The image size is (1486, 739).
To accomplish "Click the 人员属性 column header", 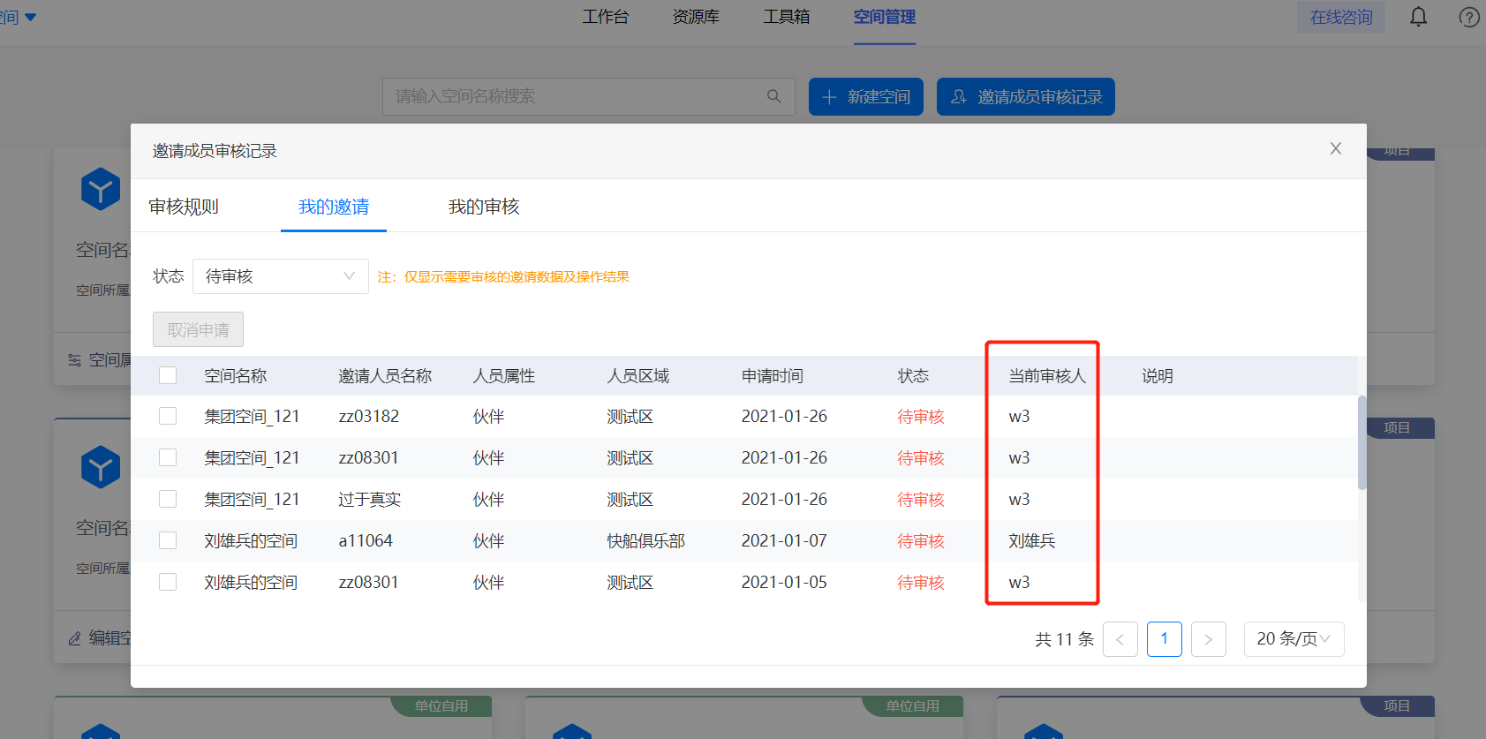I will coord(504,376).
